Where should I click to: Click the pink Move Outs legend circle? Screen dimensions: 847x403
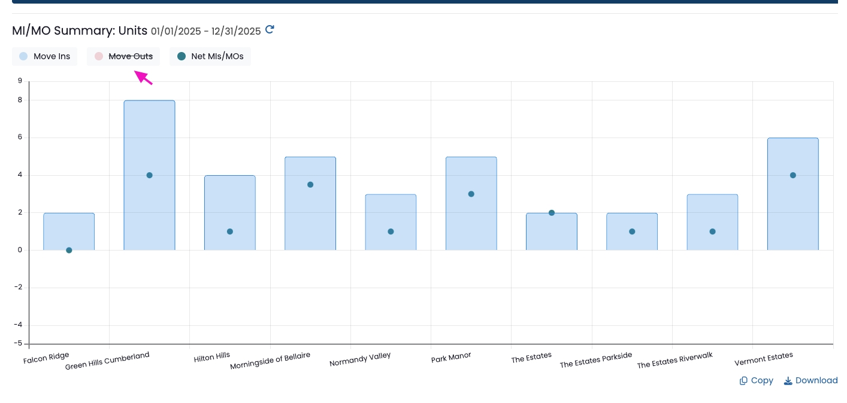(99, 56)
